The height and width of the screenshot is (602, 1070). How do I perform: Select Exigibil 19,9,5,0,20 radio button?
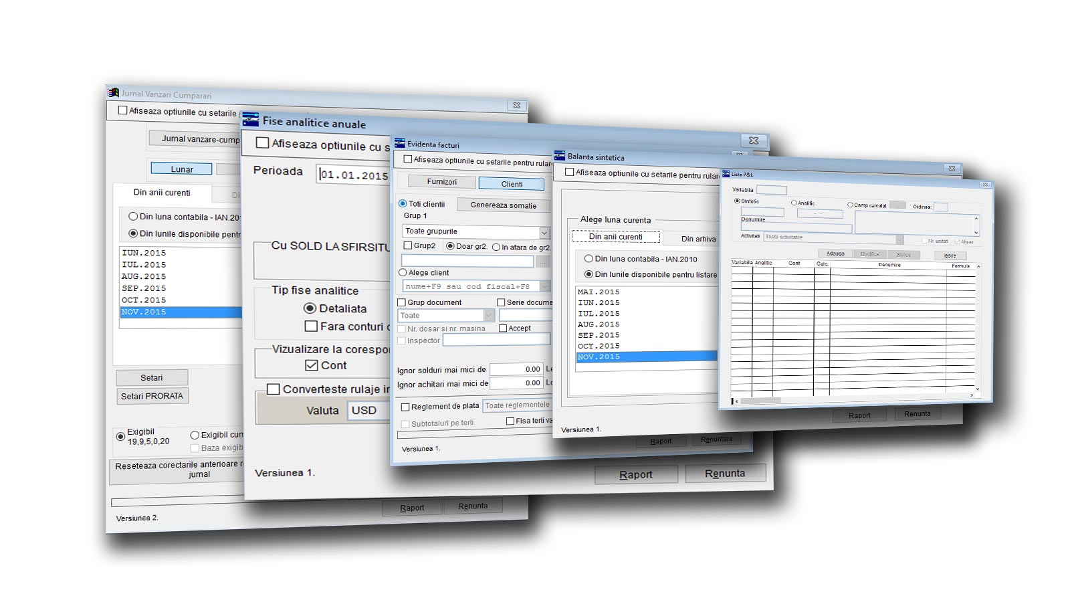pyautogui.click(x=120, y=436)
